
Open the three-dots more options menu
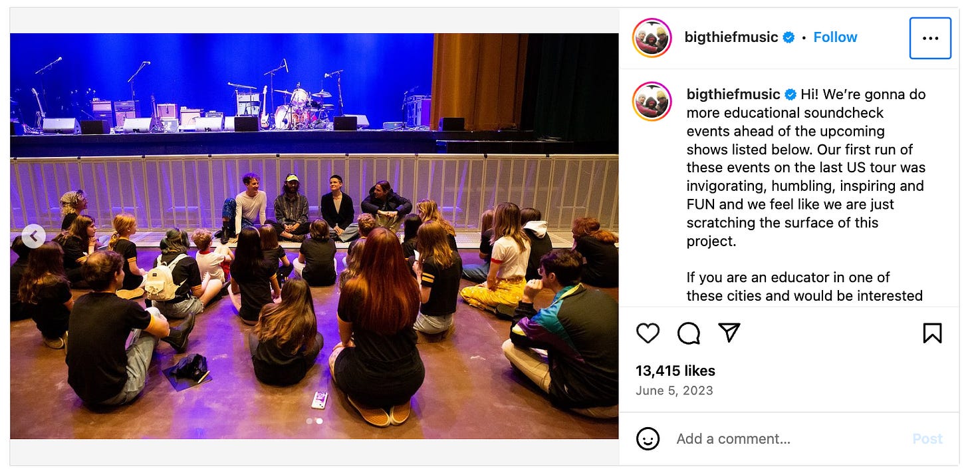(930, 38)
